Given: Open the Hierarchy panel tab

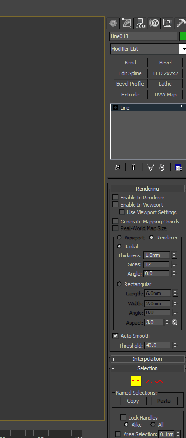Looking at the screenshot, I should pyautogui.click(x=140, y=23).
